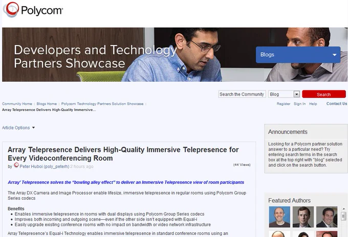Click the Sign In link
The height and width of the screenshot is (237, 348).
pos(299,104)
